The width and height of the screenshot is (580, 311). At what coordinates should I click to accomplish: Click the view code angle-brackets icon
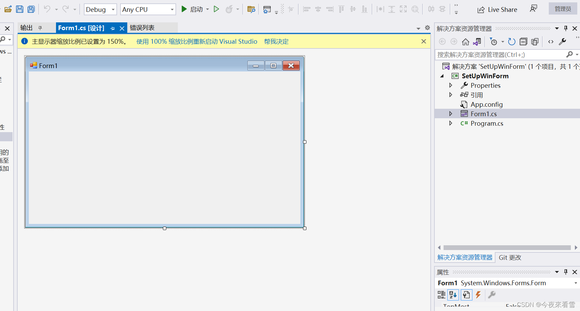551,42
